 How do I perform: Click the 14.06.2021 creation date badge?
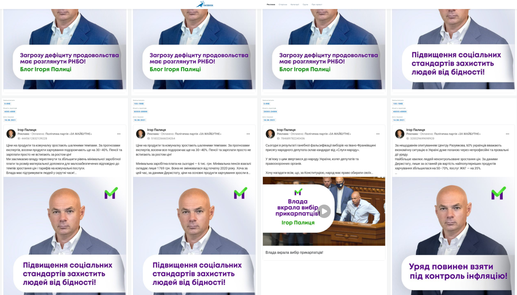(399, 120)
